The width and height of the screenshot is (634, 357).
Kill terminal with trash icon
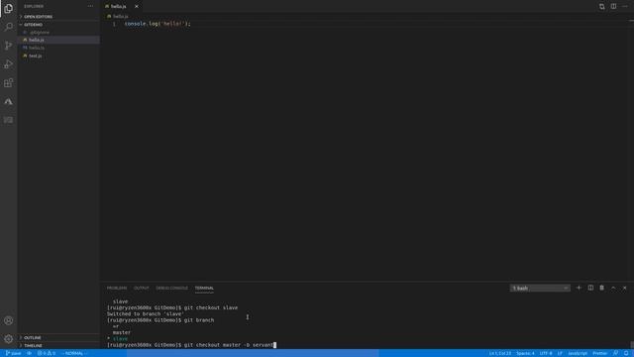coord(601,288)
